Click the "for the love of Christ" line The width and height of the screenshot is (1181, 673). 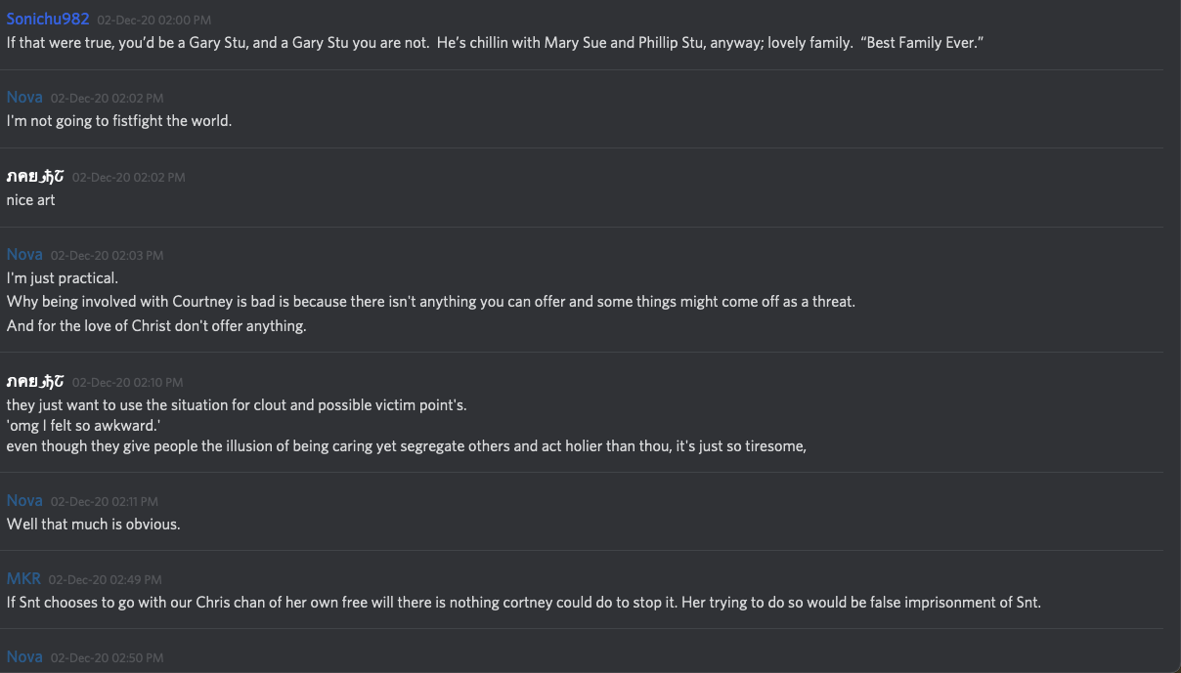tap(156, 326)
